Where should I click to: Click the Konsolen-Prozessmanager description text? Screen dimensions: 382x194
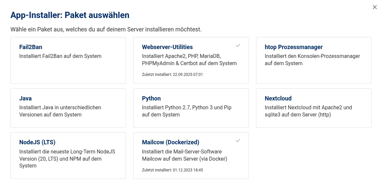tap(312, 60)
